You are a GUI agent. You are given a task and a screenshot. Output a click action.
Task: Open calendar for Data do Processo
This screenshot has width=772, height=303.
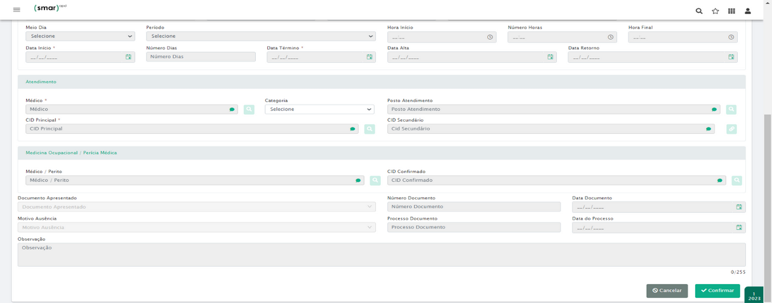point(739,227)
